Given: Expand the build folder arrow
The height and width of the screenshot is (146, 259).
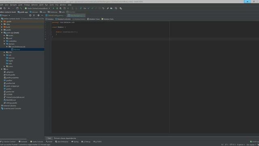Looking at the screenshot, I should click(2, 27).
